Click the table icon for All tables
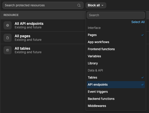This screenshot has width=149, height=113. click(x=8, y=50)
